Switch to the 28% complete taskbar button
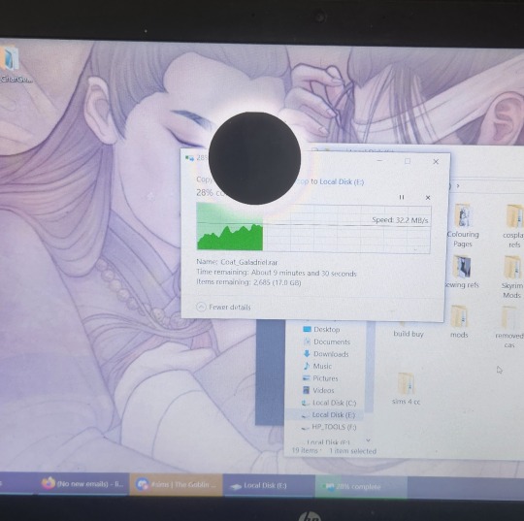Viewport: 524px width, 521px height. 361,487
